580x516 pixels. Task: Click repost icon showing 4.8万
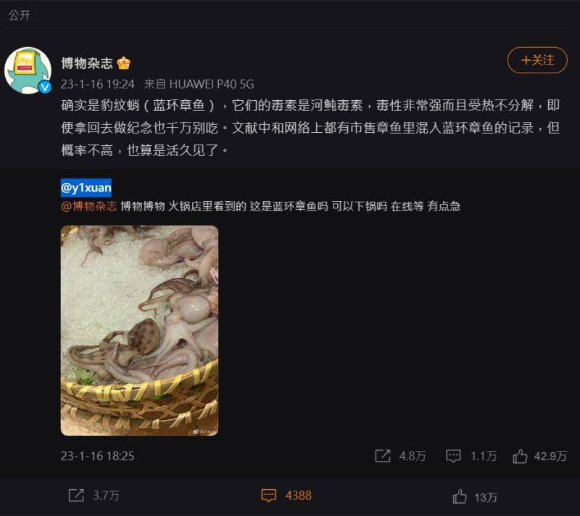tap(383, 456)
